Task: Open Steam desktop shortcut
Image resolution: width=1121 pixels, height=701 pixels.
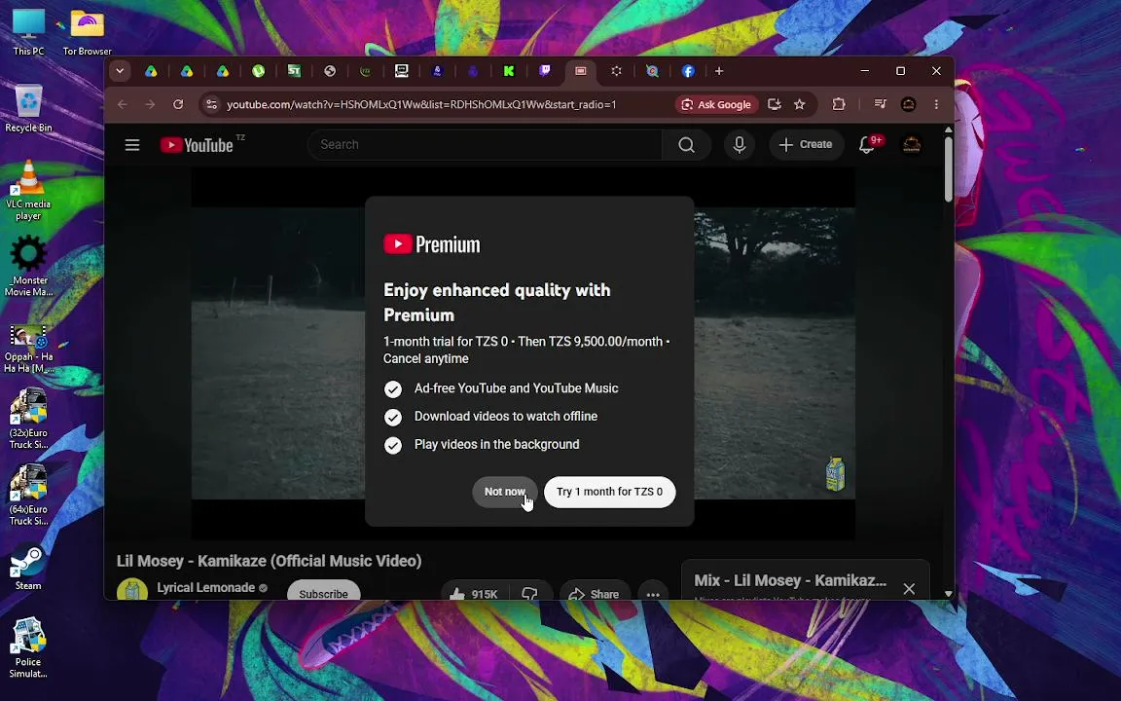Action: (28, 569)
